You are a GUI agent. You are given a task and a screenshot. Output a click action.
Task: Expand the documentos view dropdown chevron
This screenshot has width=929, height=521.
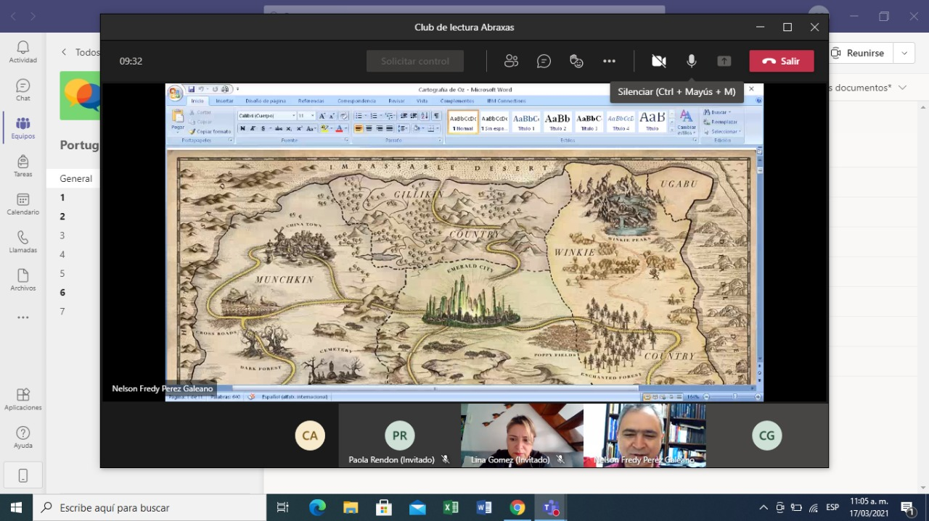click(903, 88)
